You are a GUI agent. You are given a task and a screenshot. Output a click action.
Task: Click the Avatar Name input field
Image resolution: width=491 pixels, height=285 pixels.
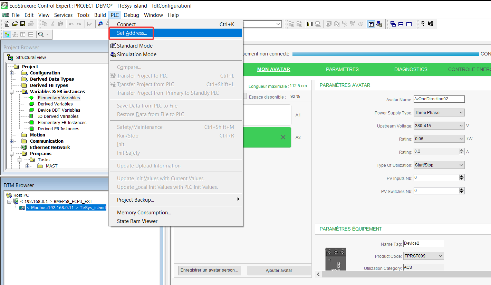pos(439,99)
